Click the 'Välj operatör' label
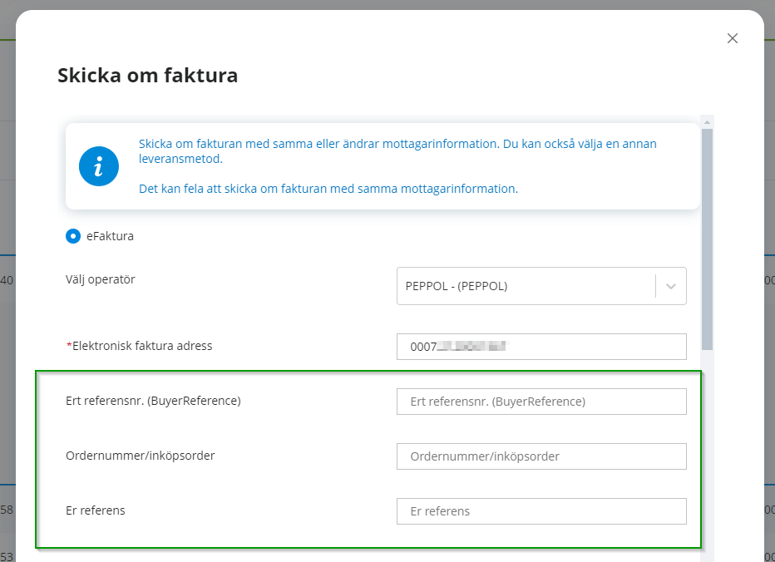 tap(101, 279)
